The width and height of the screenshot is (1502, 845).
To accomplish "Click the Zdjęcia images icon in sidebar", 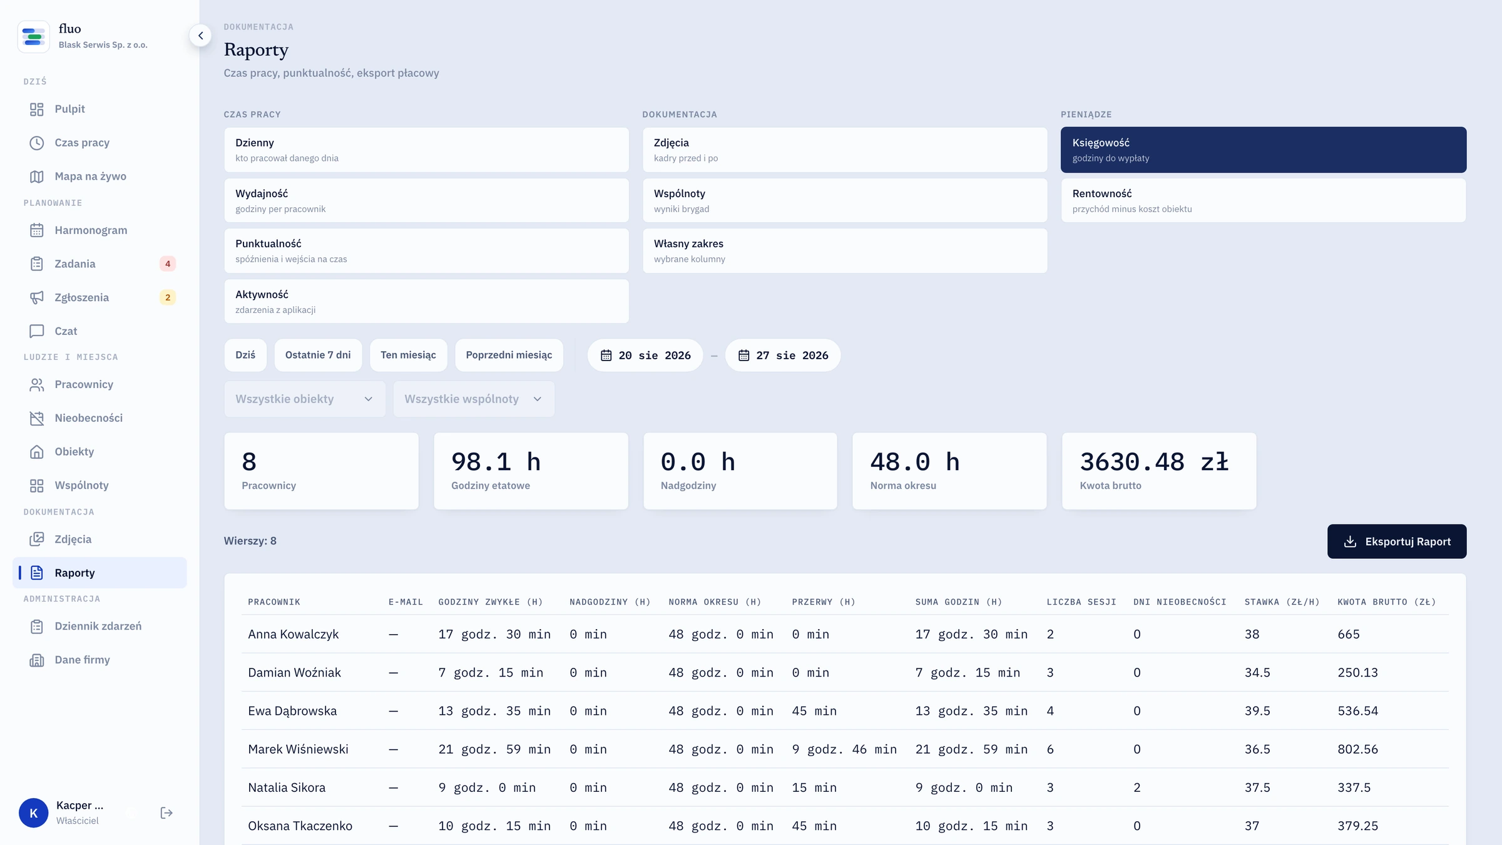I will [37, 540].
